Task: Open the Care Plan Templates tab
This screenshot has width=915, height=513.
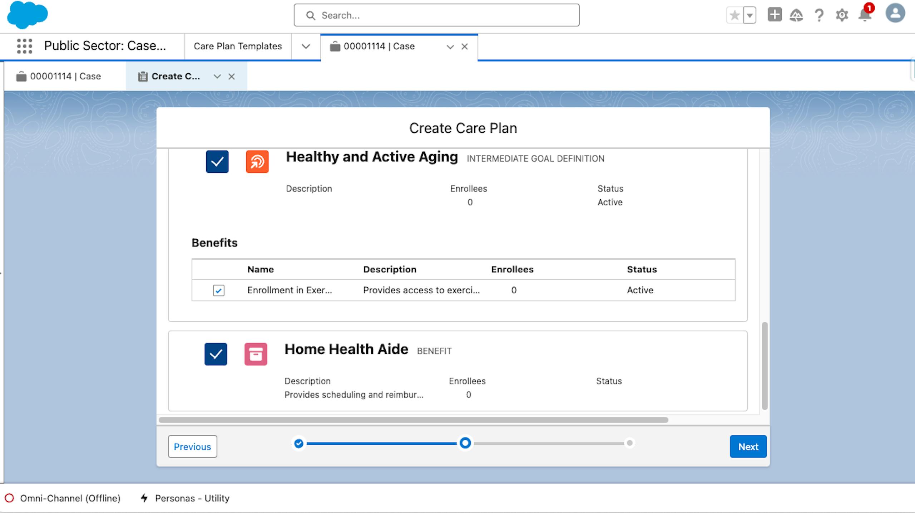Action: (238, 47)
